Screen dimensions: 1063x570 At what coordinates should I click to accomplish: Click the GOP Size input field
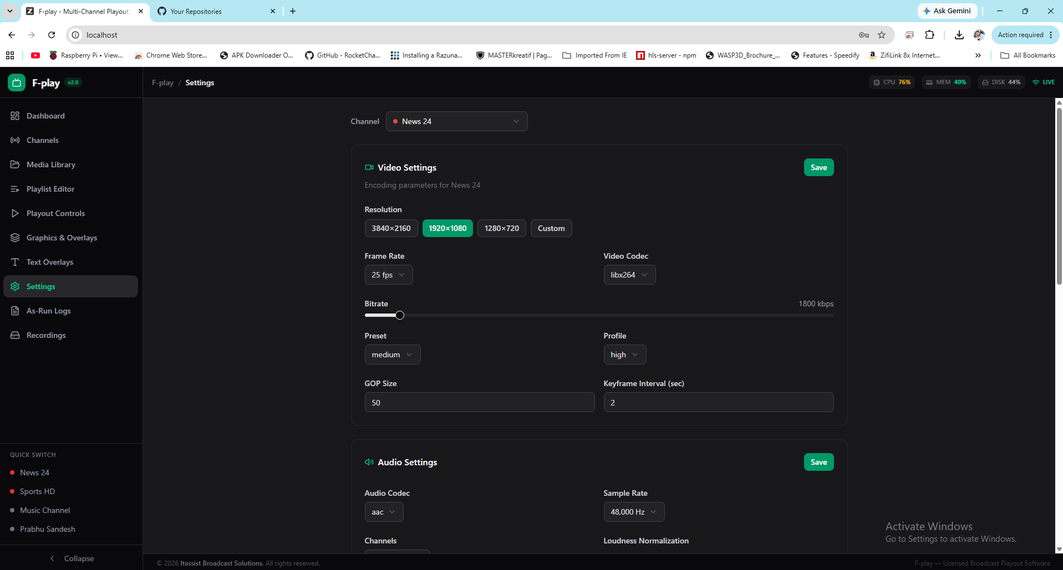480,402
